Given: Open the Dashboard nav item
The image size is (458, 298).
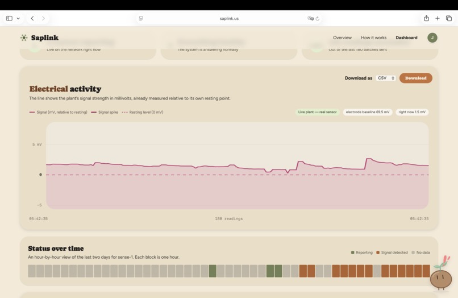Looking at the screenshot, I should coord(406,38).
